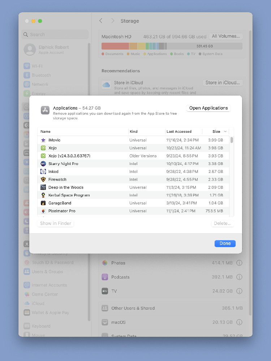
Task: Click the 531.45 GB free space segment
Action: click(205, 46)
